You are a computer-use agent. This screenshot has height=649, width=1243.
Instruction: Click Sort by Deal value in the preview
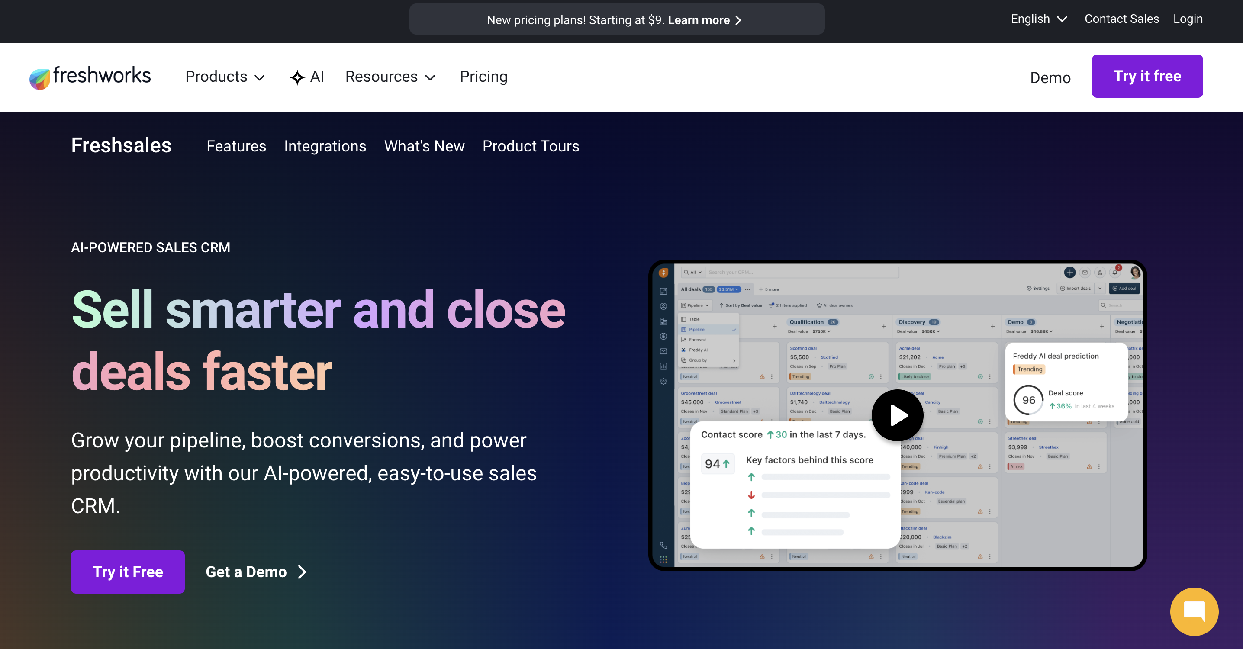pyautogui.click(x=741, y=305)
